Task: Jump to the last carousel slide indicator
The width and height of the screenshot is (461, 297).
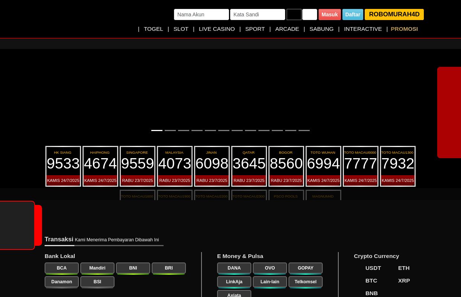Action: click(x=304, y=130)
